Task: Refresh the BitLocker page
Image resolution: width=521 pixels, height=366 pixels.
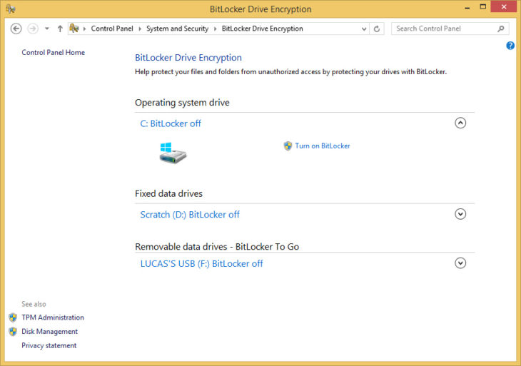Action: 376,29
